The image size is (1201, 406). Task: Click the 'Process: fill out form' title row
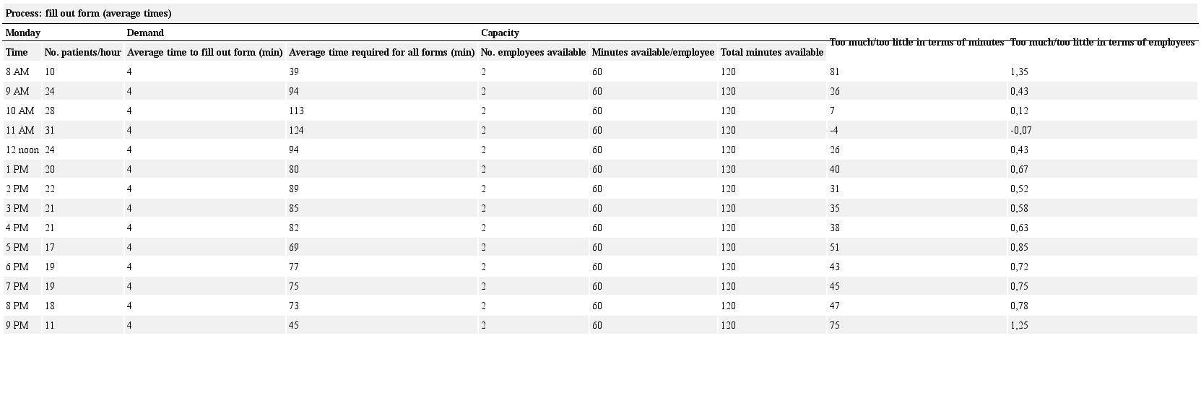tap(88, 14)
